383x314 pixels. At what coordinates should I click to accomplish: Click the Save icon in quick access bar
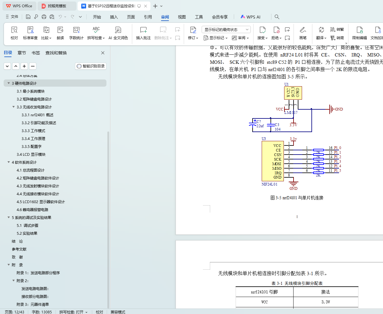tap(28, 17)
